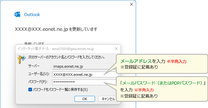Close the インターネット電子メール dialog
The image size is (208, 108).
click(x=116, y=49)
